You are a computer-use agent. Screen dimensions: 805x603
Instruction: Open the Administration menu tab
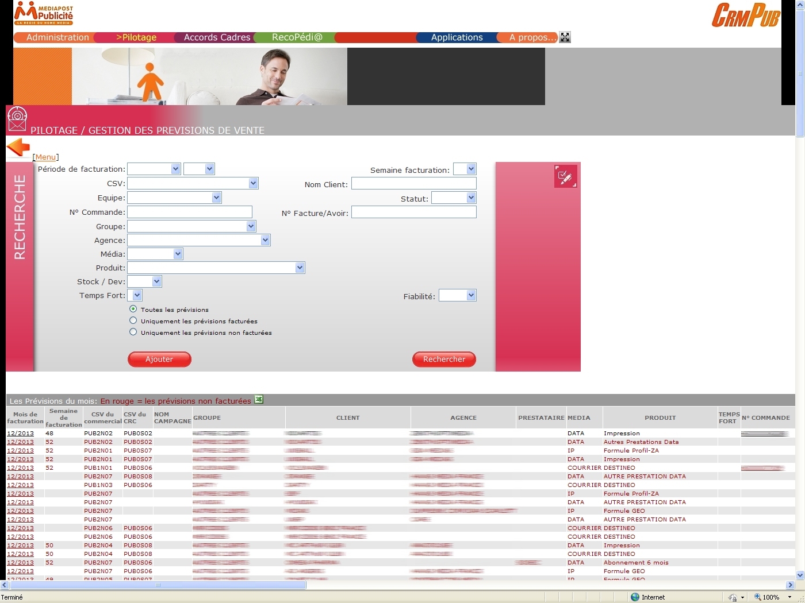point(57,37)
